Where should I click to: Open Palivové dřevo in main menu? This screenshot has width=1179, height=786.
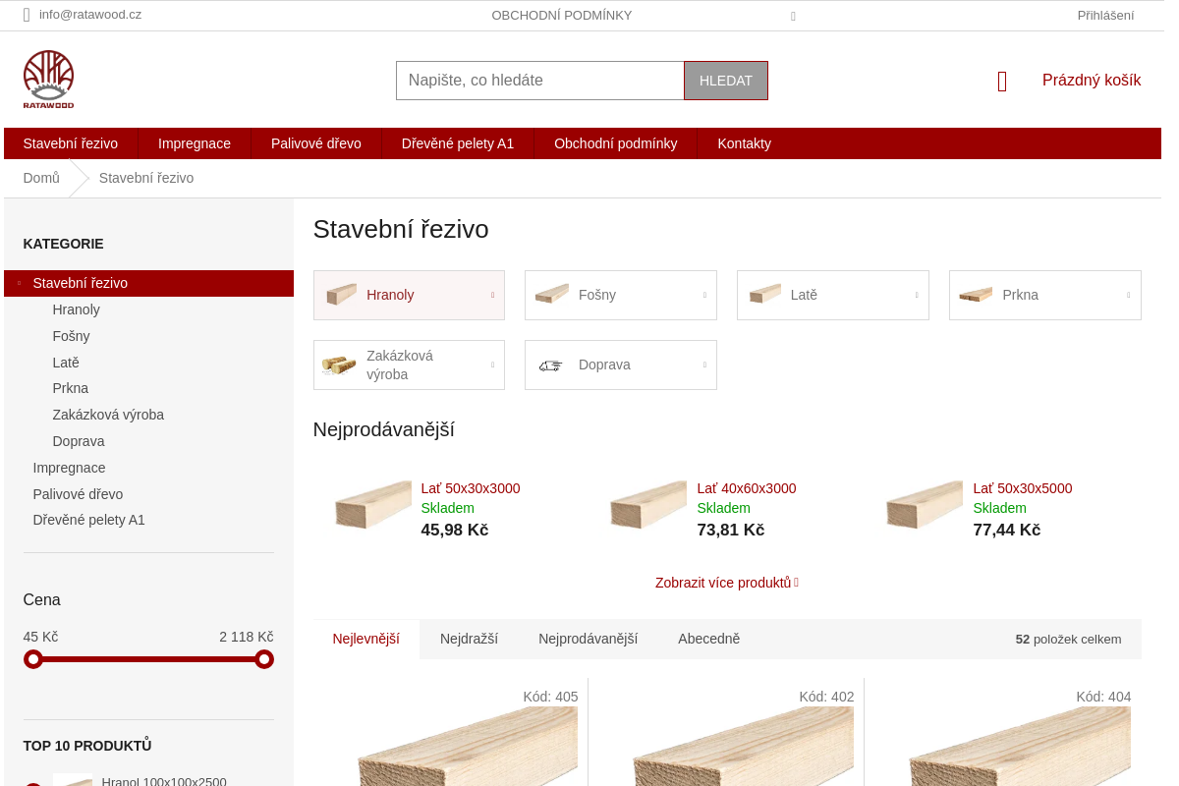[316, 143]
